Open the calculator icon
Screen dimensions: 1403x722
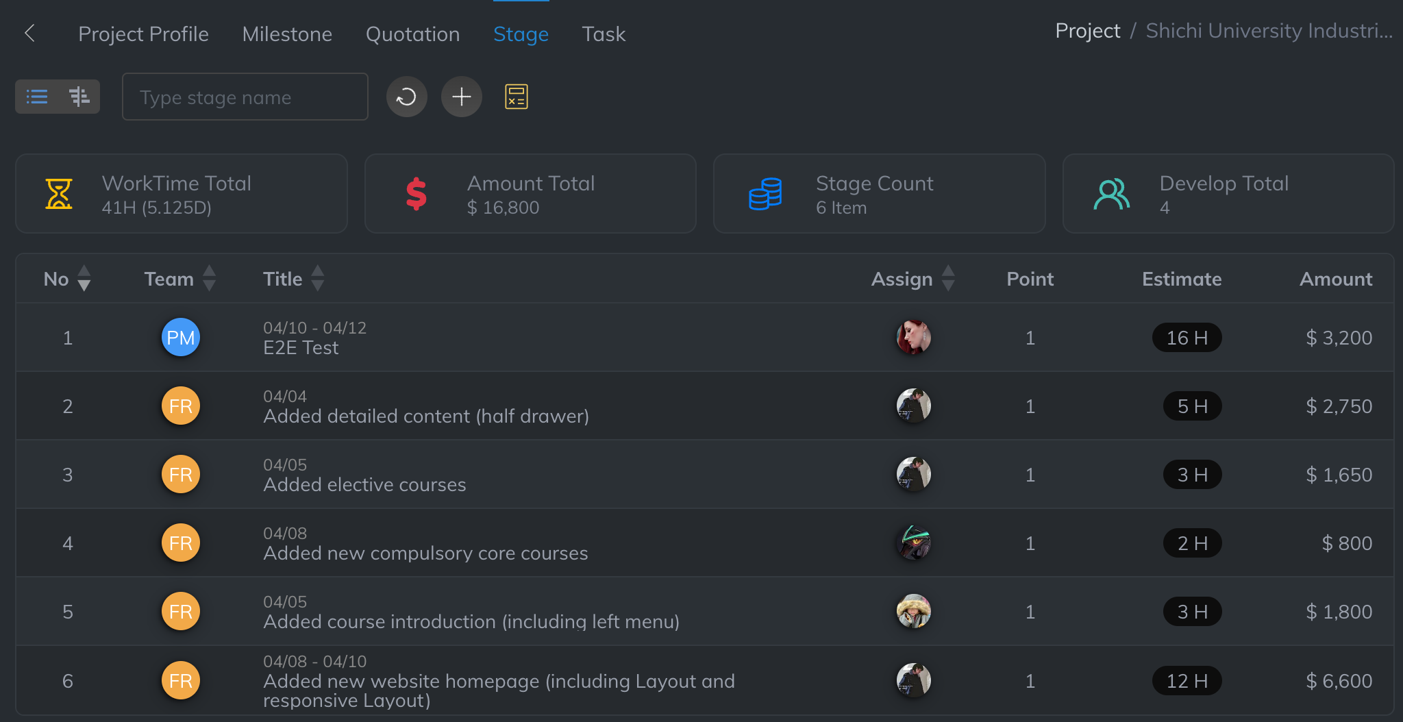[x=516, y=97]
